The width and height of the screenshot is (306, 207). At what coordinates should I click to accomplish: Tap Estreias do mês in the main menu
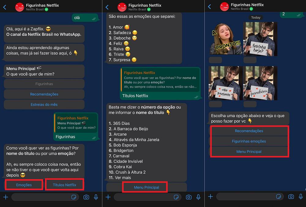coord(44,105)
